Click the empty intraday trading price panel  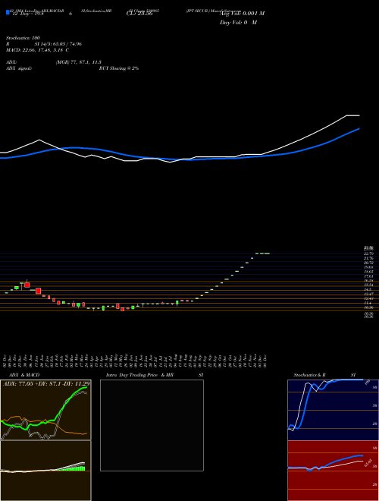point(152,425)
